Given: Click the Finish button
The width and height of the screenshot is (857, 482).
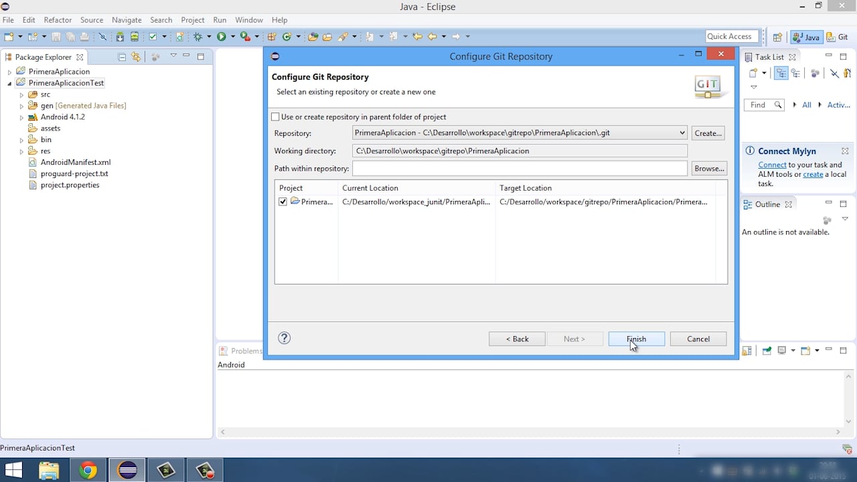Looking at the screenshot, I should click(x=636, y=339).
